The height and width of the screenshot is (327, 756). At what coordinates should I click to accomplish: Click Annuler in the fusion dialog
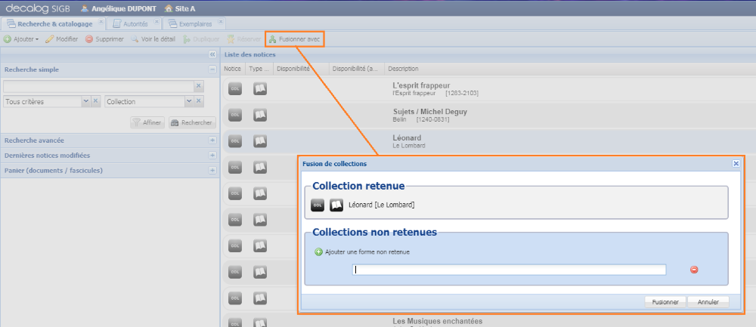click(708, 301)
